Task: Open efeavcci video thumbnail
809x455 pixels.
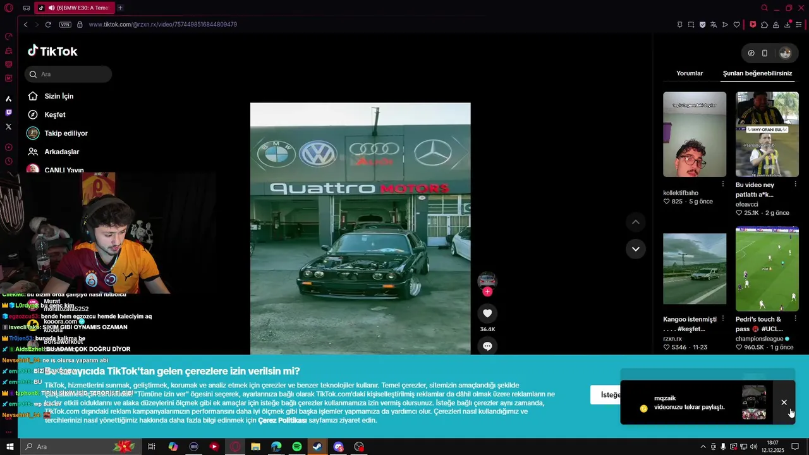Action: 767,135
